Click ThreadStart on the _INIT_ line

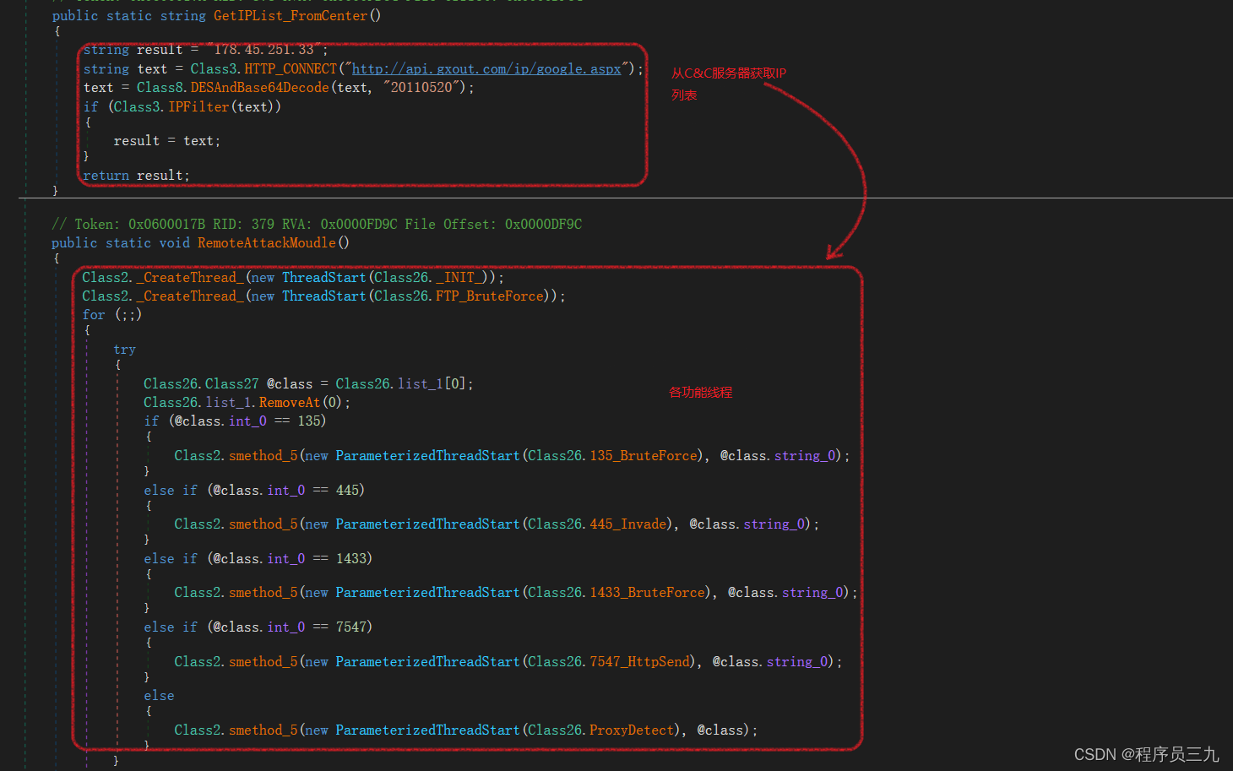coord(324,278)
